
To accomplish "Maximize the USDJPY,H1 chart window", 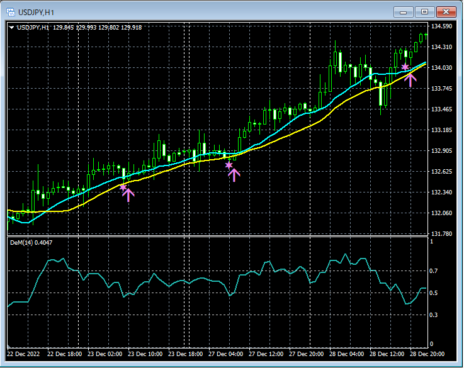I will point(424,12).
